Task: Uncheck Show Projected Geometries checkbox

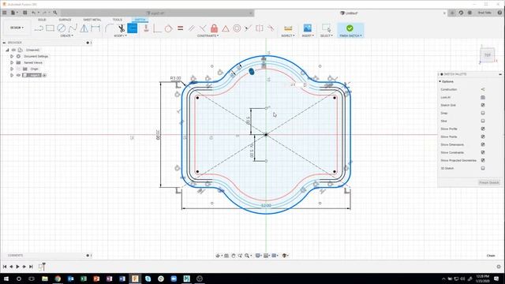Action: point(483,160)
